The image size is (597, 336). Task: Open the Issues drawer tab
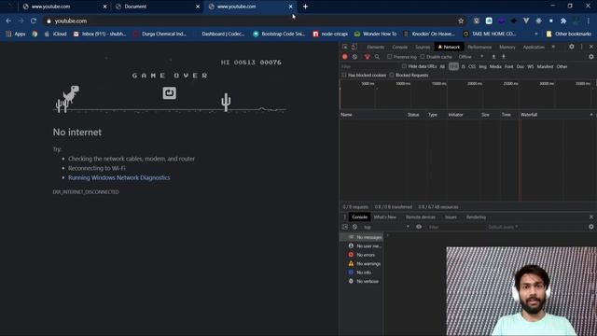451,217
